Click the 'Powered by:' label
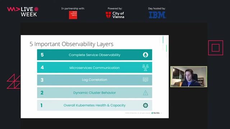Image resolution: width=230 pixels, height=129 pixels. point(115,9)
